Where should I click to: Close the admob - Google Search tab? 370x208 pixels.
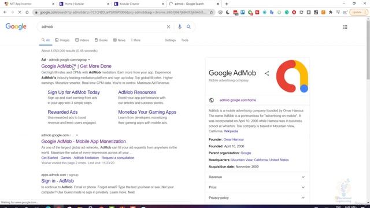coord(218,4)
